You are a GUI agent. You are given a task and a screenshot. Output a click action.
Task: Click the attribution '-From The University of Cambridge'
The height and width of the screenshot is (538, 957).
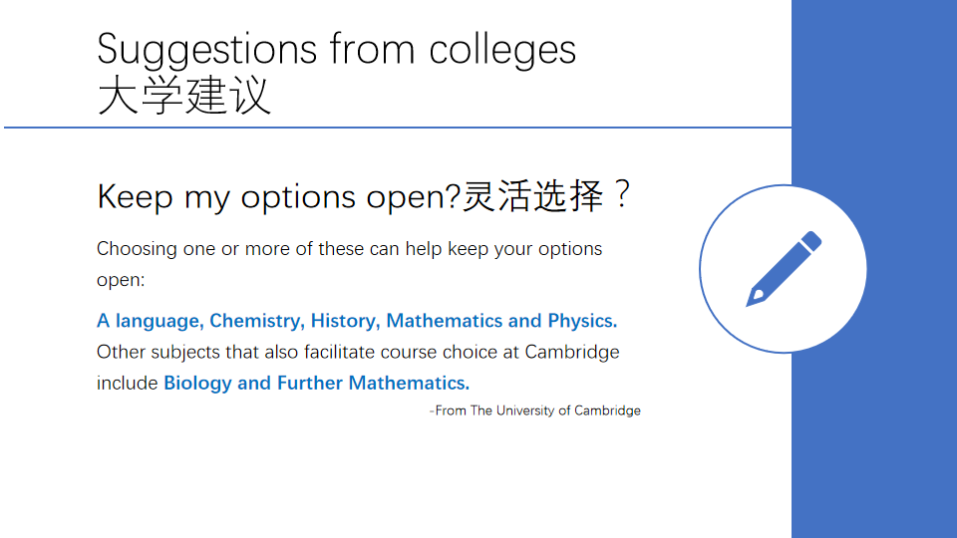[x=534, y=410]
